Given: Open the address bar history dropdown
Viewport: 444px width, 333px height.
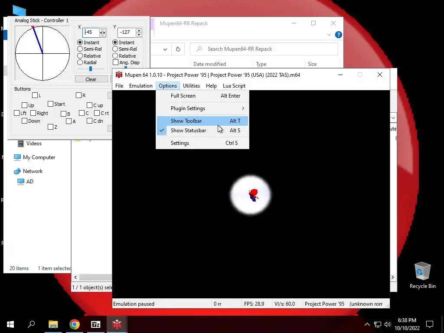Looking at the screenshot, I should tap(165, 49).
